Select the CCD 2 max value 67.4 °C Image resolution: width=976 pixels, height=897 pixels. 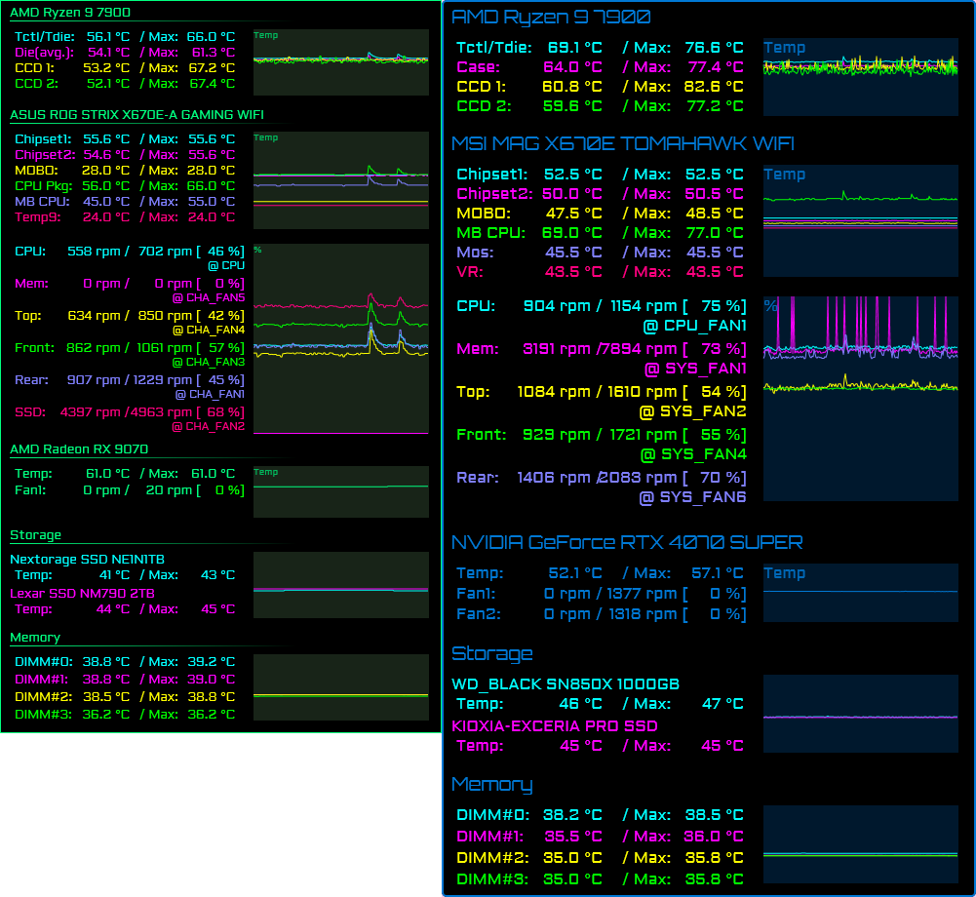coord(213,84)
